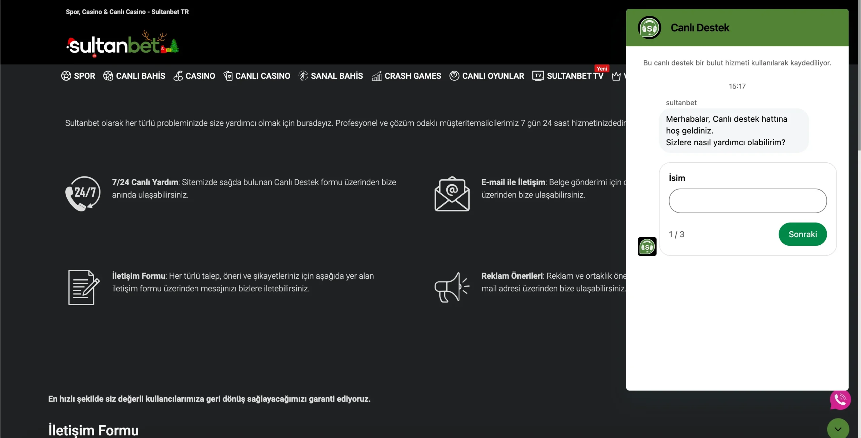The height and width of the screenshot is (438, 861).
Task: Click the player icon beside SANAL BAHİS
Action: coord(303,76)
